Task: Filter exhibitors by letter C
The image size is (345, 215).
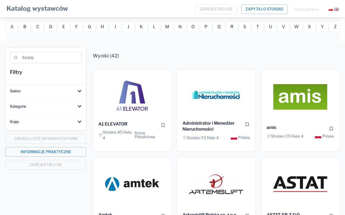Action: (x=38, y=27)
